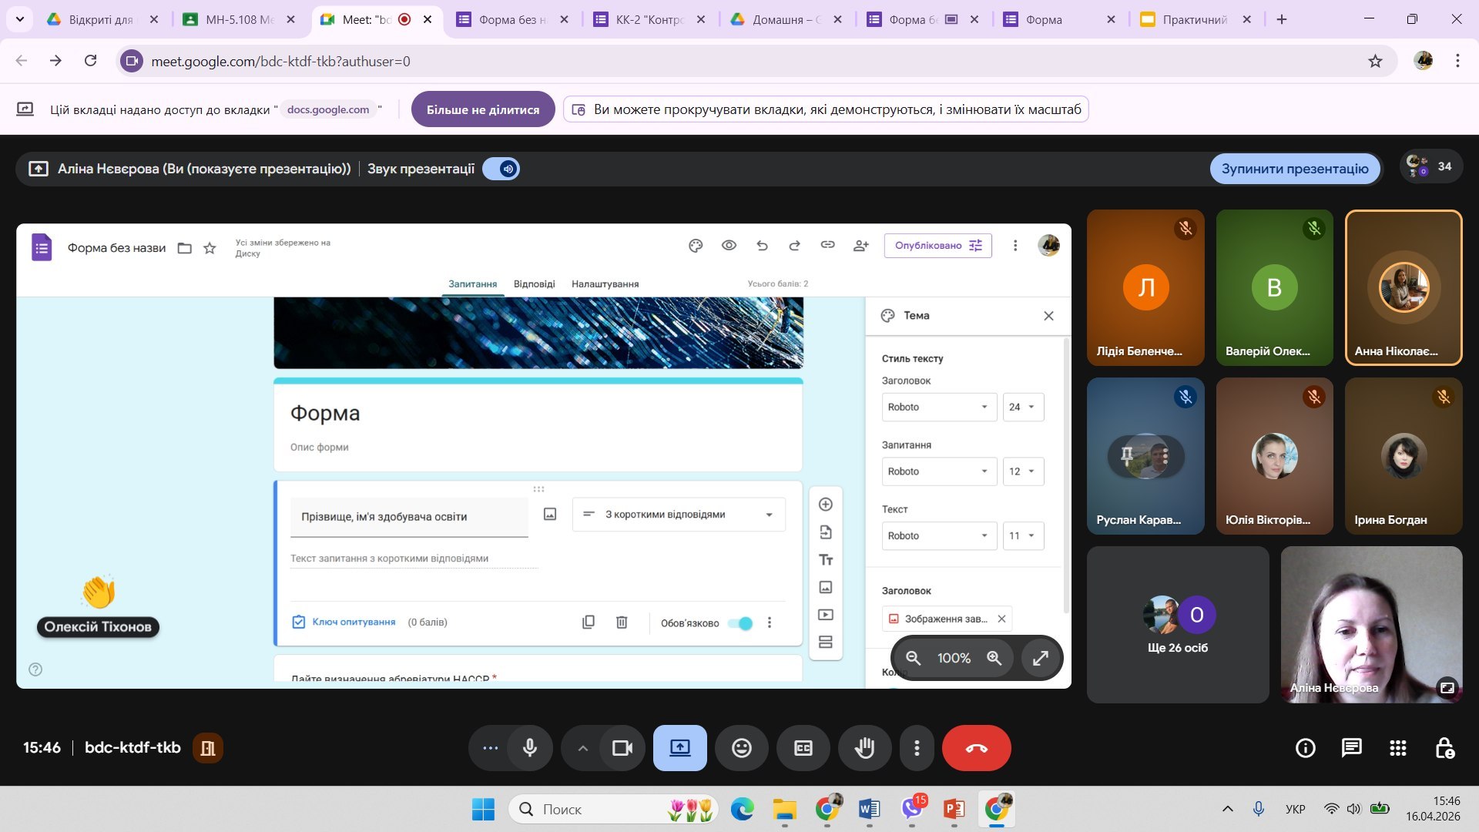Expand the audio and video settings chevron
The height and width of the screenshot is (832, 1479).
click(583, 748)
